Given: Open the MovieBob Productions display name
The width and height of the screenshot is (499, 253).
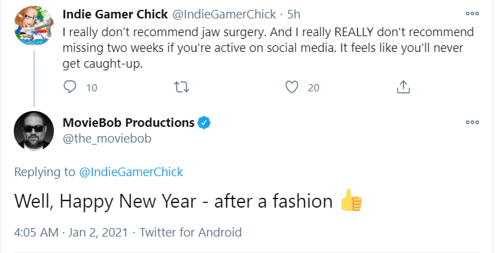Looking at the screenshot, I should [x=129, y=123].
